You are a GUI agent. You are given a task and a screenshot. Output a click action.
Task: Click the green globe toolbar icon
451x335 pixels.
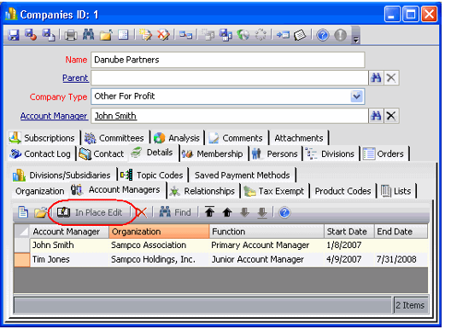243,35
